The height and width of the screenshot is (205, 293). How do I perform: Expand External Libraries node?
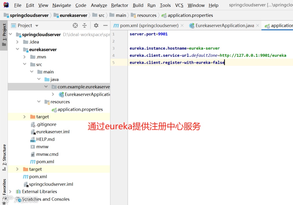point(10,191)
